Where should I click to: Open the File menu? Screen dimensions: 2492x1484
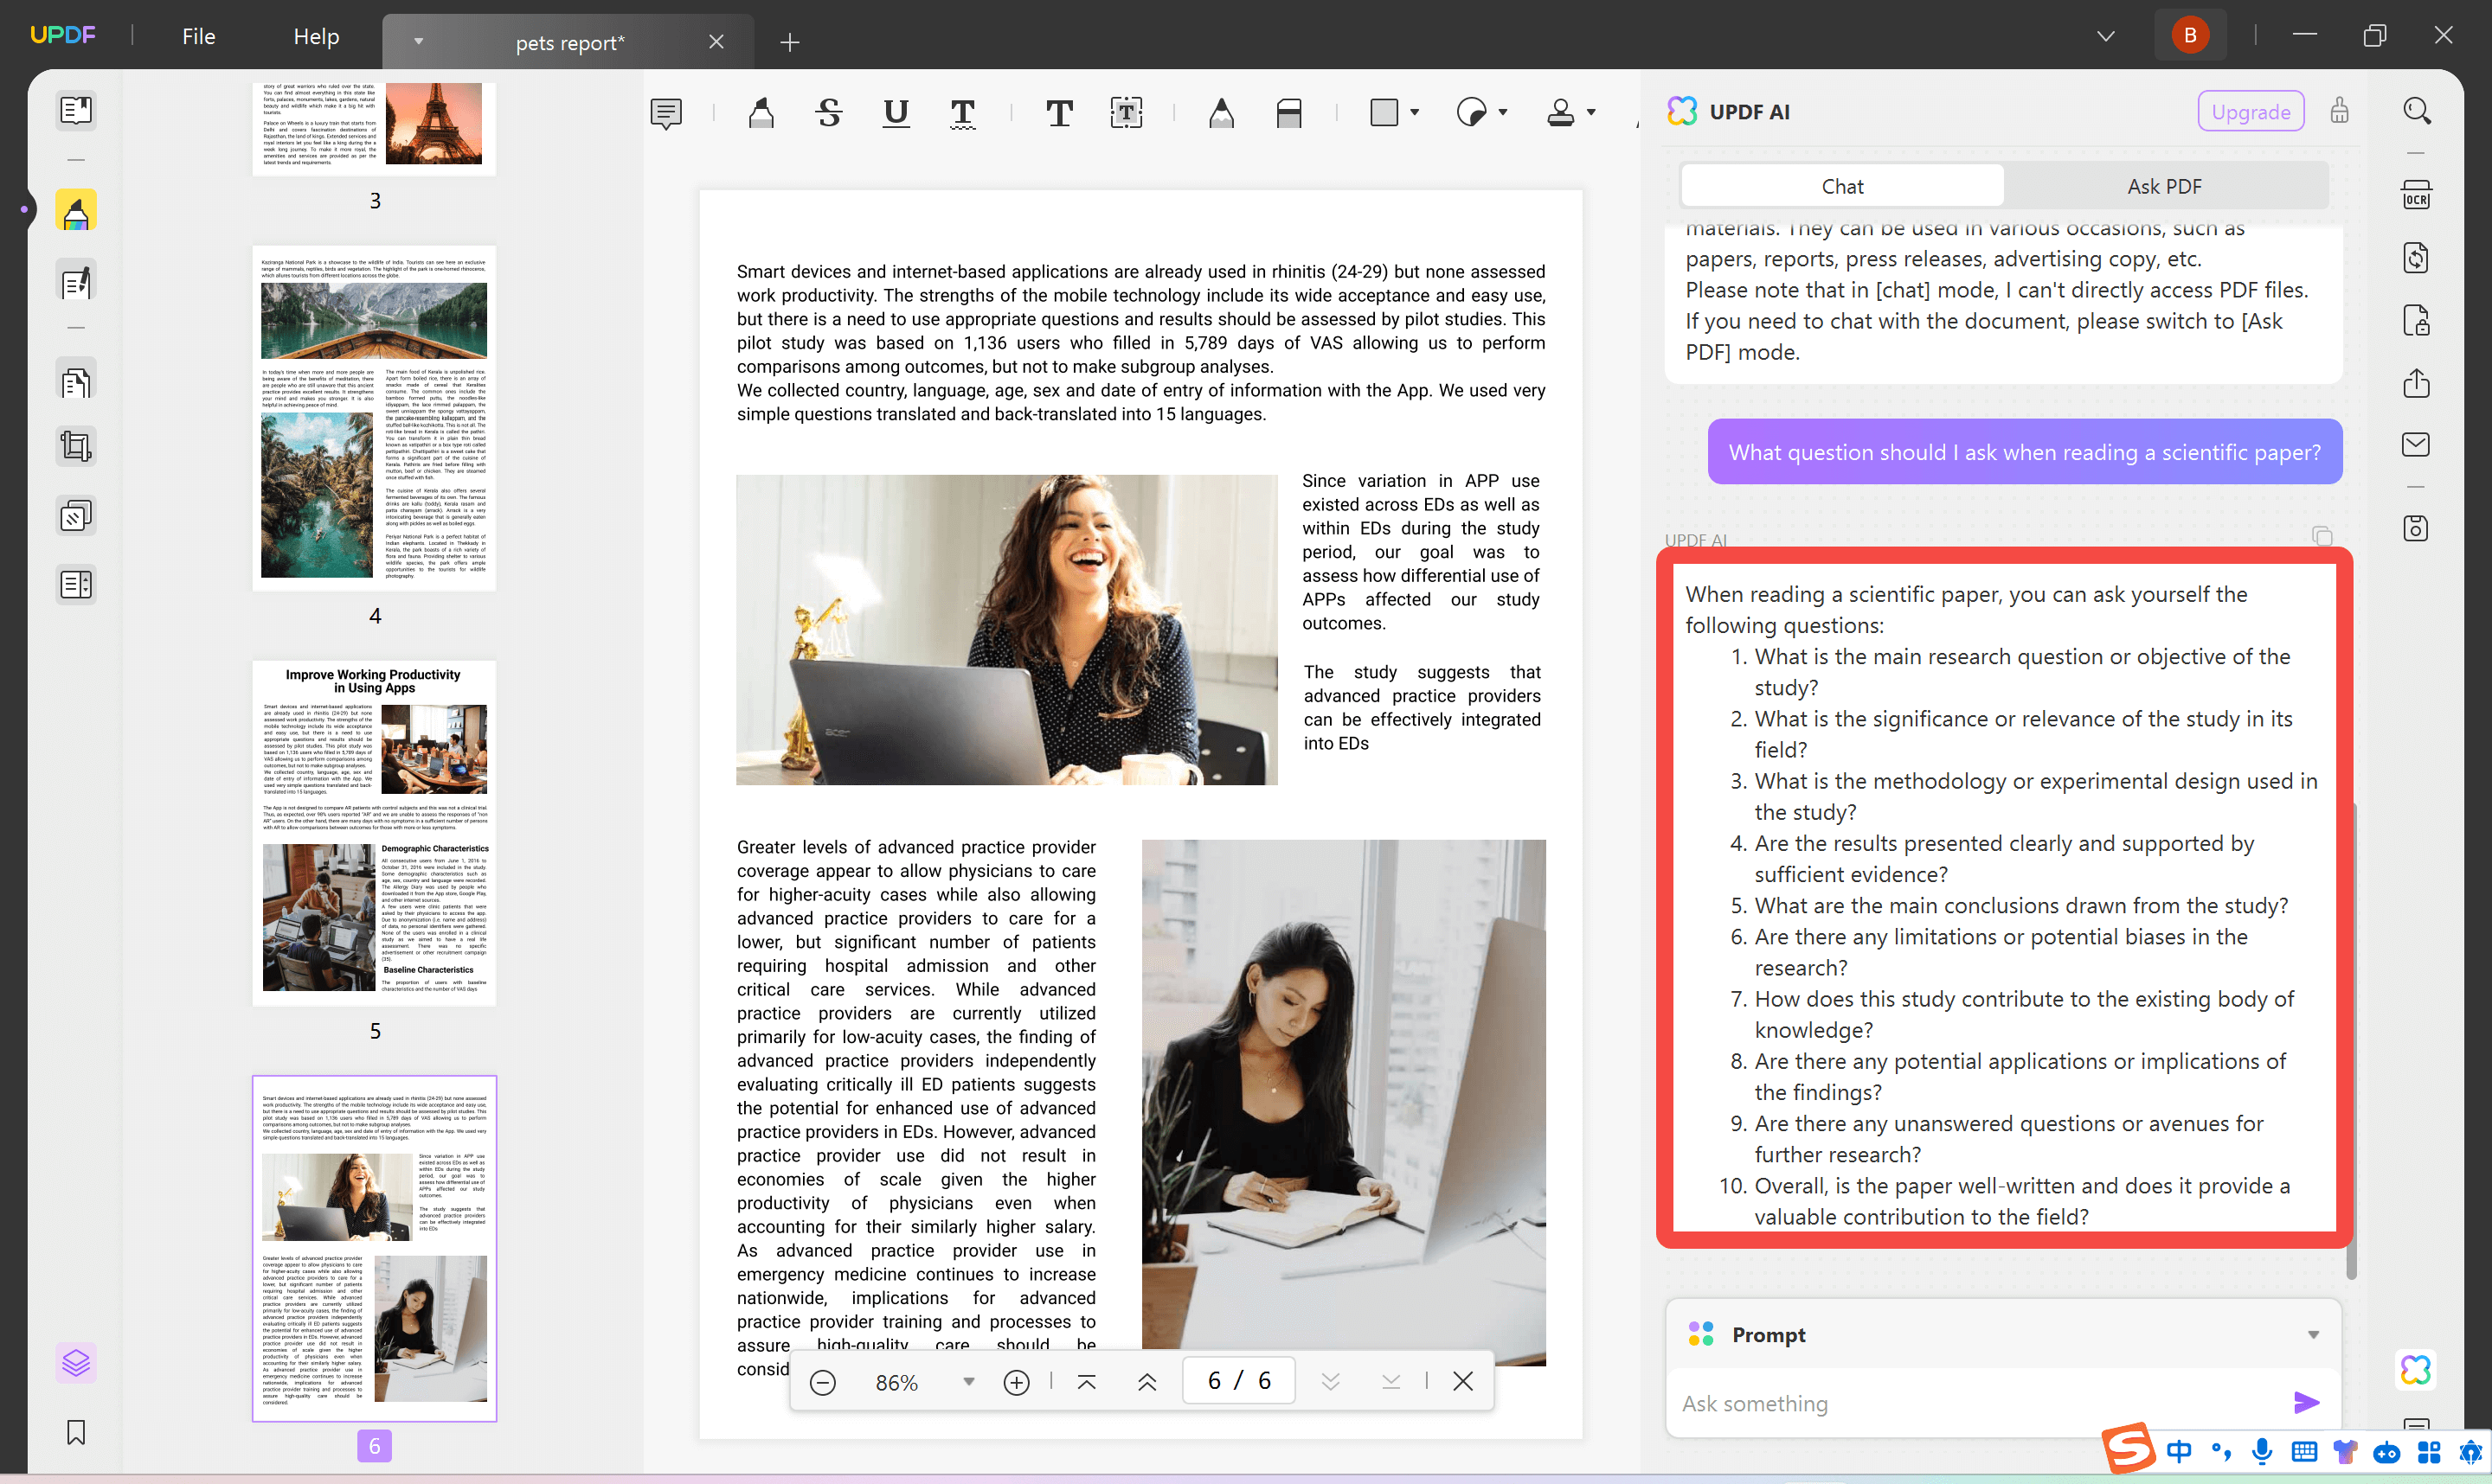coord(198,36)
